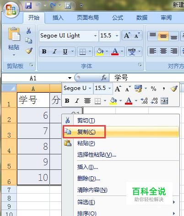Click ribbon Font Color red A

[x=115, y=52]
